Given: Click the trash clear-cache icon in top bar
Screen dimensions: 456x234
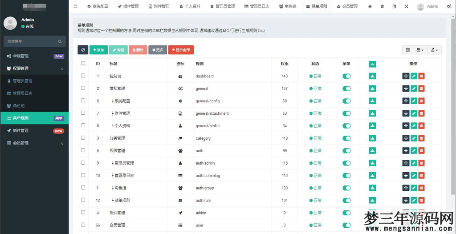Looking at the screenshot, I should pyautogui.click(x=382, y=6).
